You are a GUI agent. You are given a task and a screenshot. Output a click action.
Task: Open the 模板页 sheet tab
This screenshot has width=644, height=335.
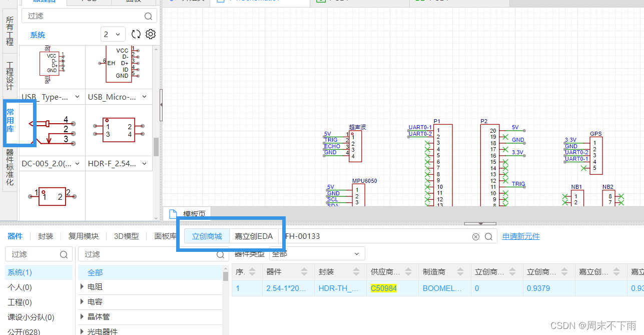click(x=188, y=213)
